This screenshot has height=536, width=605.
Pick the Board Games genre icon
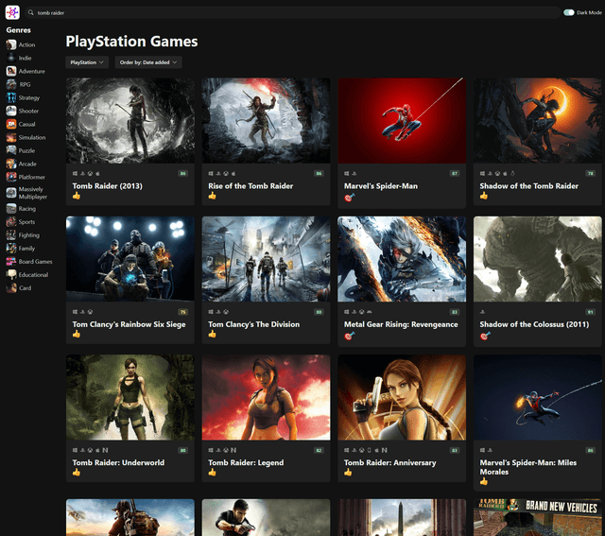pyautogui.click(x=11, y=262)
